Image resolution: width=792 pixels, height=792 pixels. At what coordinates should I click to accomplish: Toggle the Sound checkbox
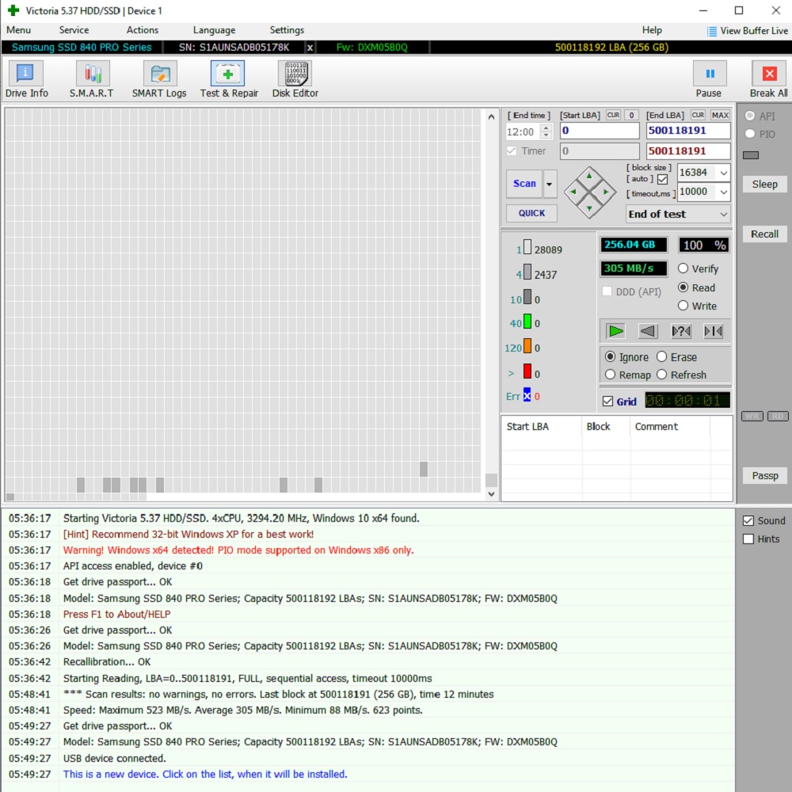click(748, 521)
